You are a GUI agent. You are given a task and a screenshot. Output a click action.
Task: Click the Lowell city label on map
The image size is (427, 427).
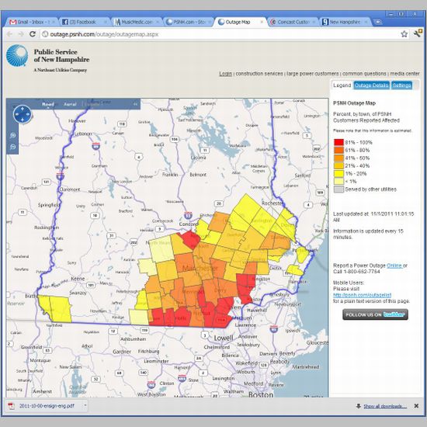[224, 338]
